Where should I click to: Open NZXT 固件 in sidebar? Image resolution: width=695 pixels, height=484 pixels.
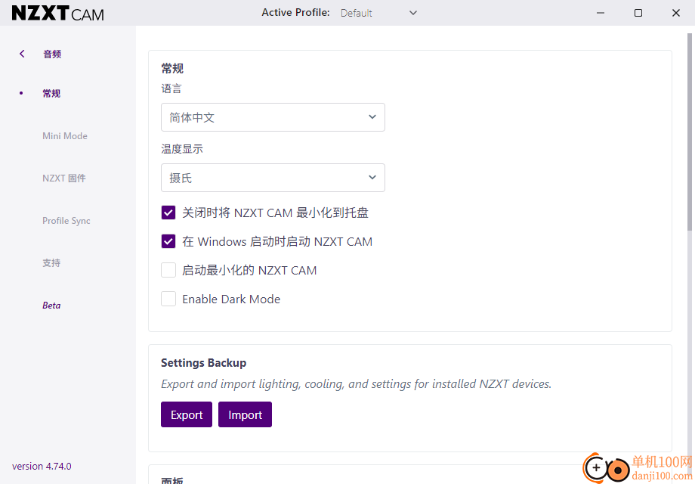coord(64,178)
